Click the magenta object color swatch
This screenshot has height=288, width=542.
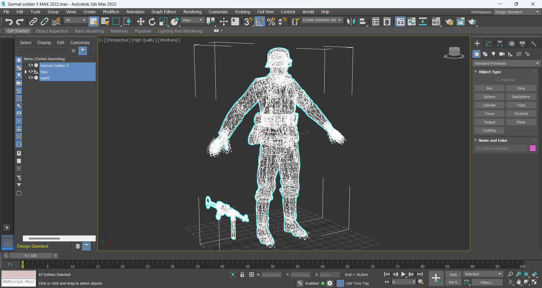[532, 148]
